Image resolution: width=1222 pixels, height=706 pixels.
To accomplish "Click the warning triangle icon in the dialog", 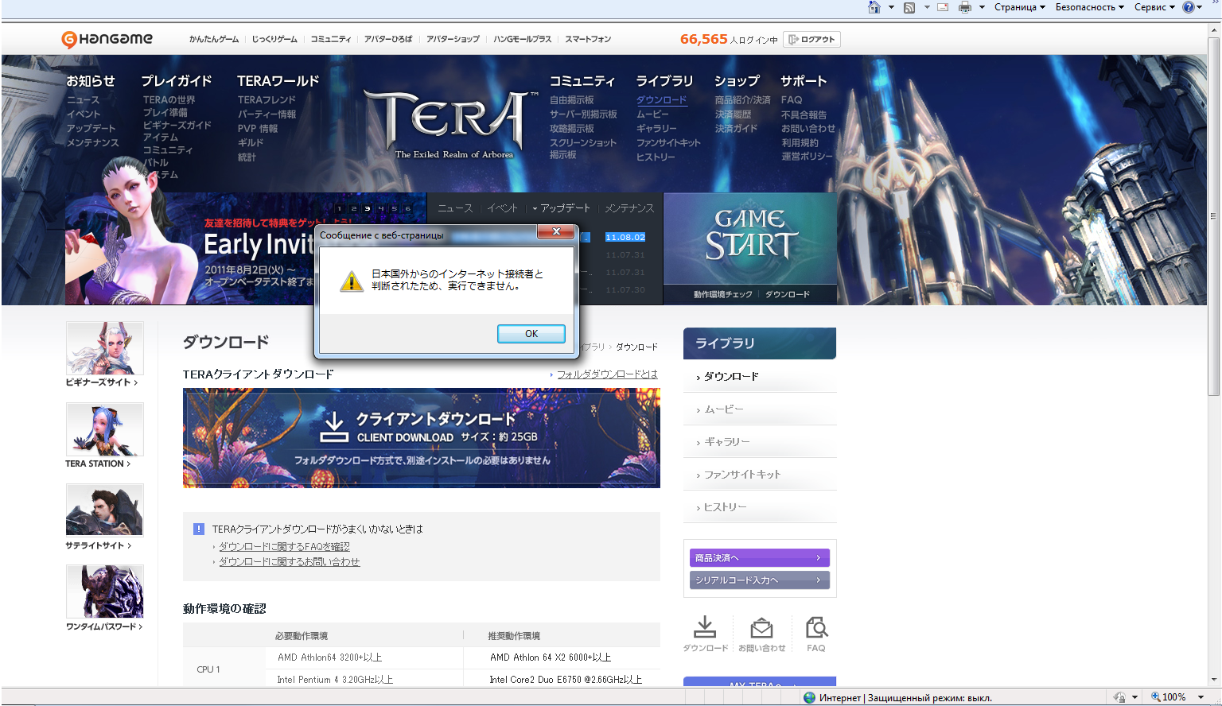I will pyautogui.click(x=352, y=281).
